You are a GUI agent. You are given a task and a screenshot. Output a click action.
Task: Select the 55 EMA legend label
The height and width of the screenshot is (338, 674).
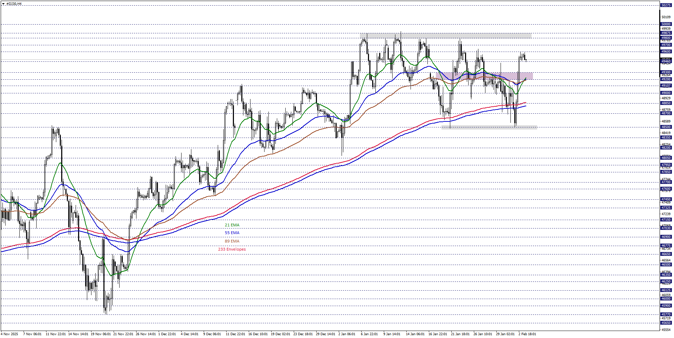tap(232, 233)
